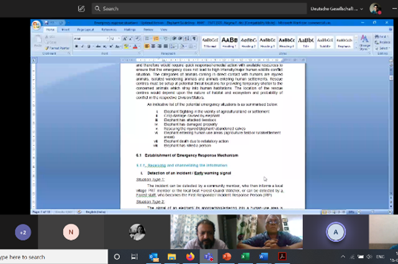This screenshot has height=264, width=398.
Task: Open Adobe Acrobat from the taskbar
Action: tap(281, 256)
